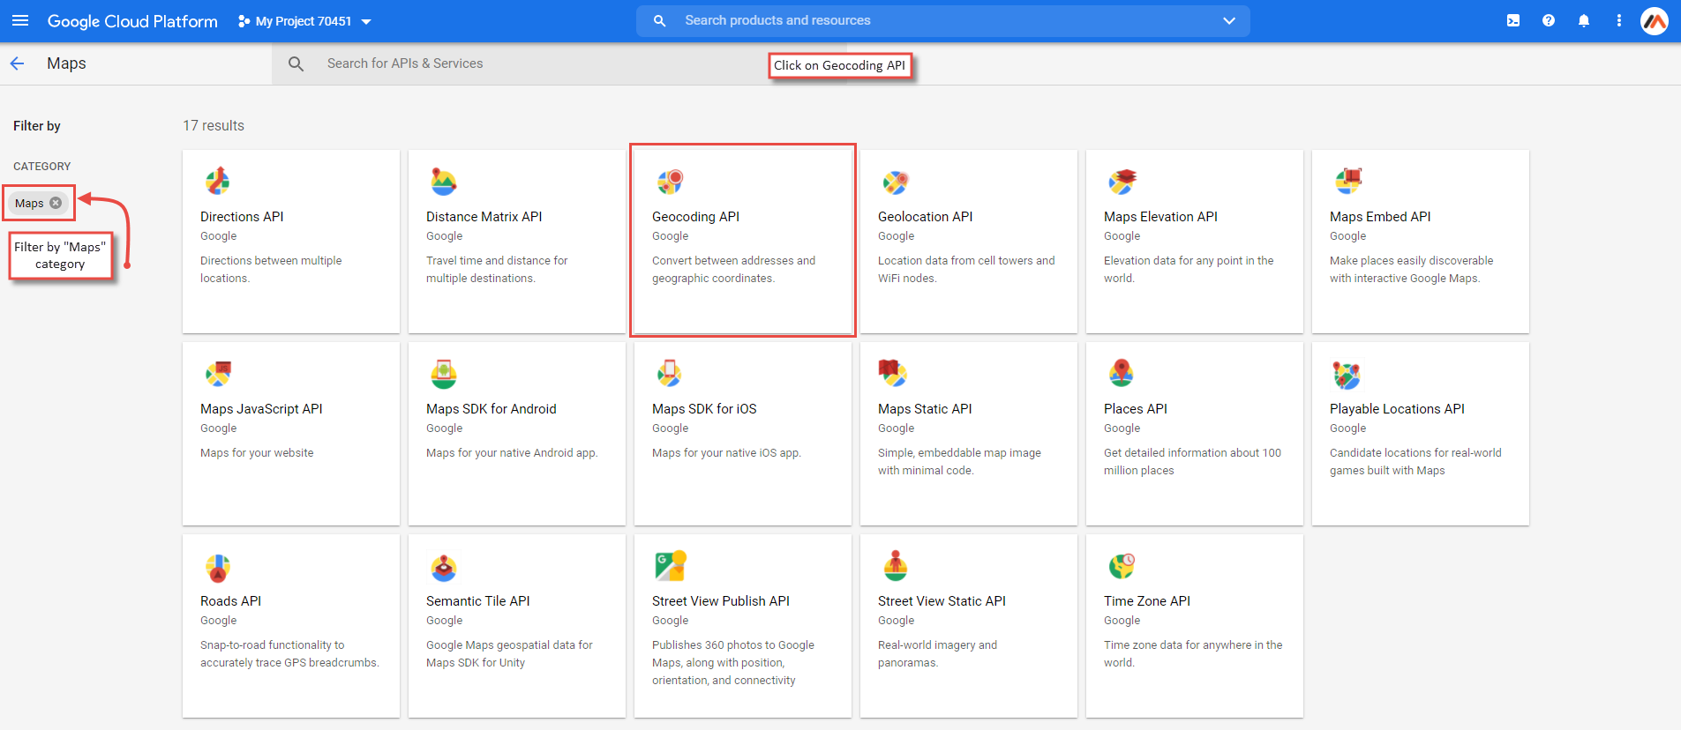Image resolution: width=1681 pixels, height=730 pixels.
Task: Click the Maps SDK for Android icon
Action: click(x=444, y=374)
